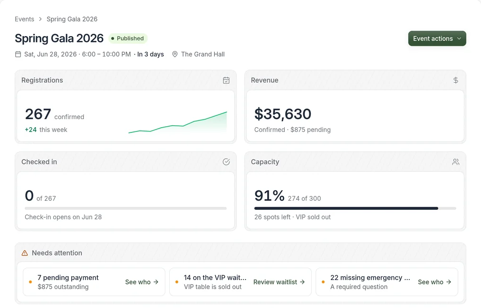Click the Checked in circle-check icon
Screen dimensions: 481x308
coord(226,162)
